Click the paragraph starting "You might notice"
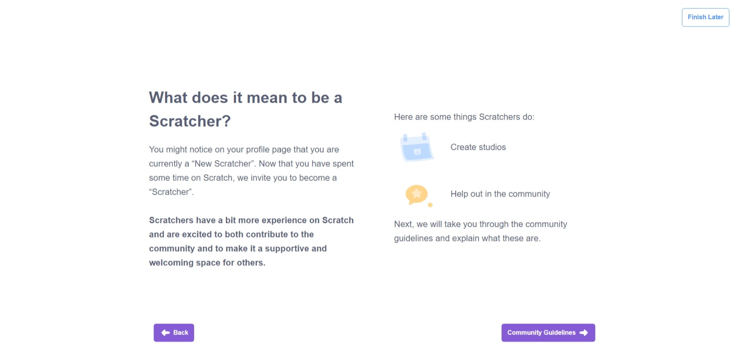The image size is (749, 364). pyautogui.click(x=251, y=170)
